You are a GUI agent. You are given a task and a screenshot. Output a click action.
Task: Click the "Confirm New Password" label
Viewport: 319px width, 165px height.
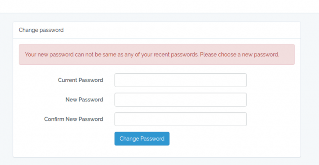coord(74,119)
